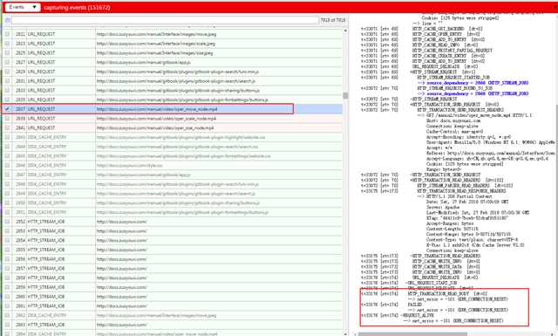The width and height of the screenshot is (558, 336).
Task: Check the checkbox for event 2860
Action: (x=7, y=297)
